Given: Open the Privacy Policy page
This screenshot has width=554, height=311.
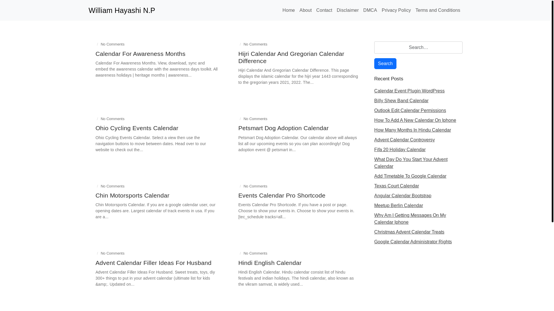Looking at the screenshot, I should pos(396,10).
